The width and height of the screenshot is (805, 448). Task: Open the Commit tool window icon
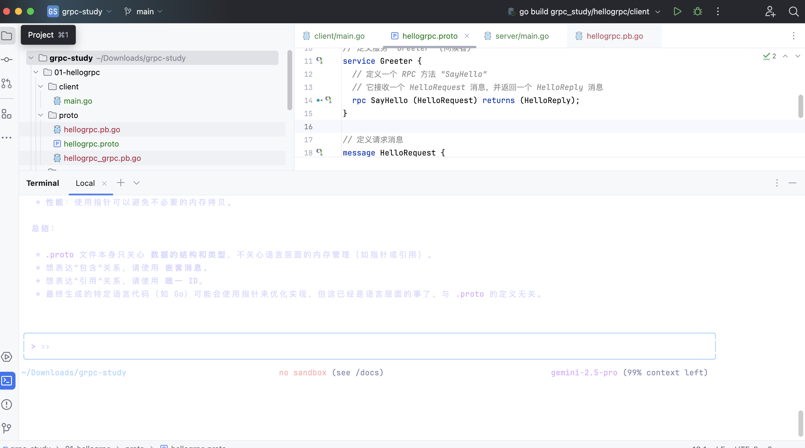tap(7, 59)
